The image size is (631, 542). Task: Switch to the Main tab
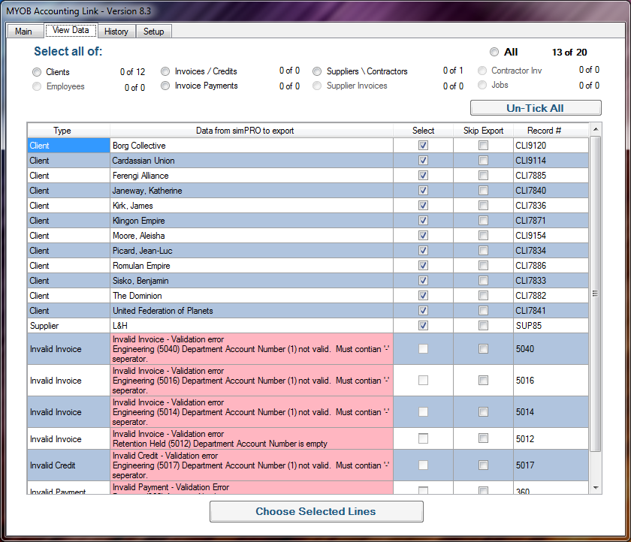pyautogui.click(x=25, y=32)
